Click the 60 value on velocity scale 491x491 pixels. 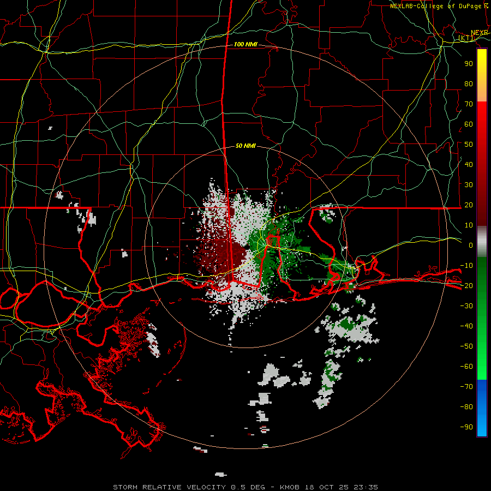pyautogui.click(x=469, y=124)
